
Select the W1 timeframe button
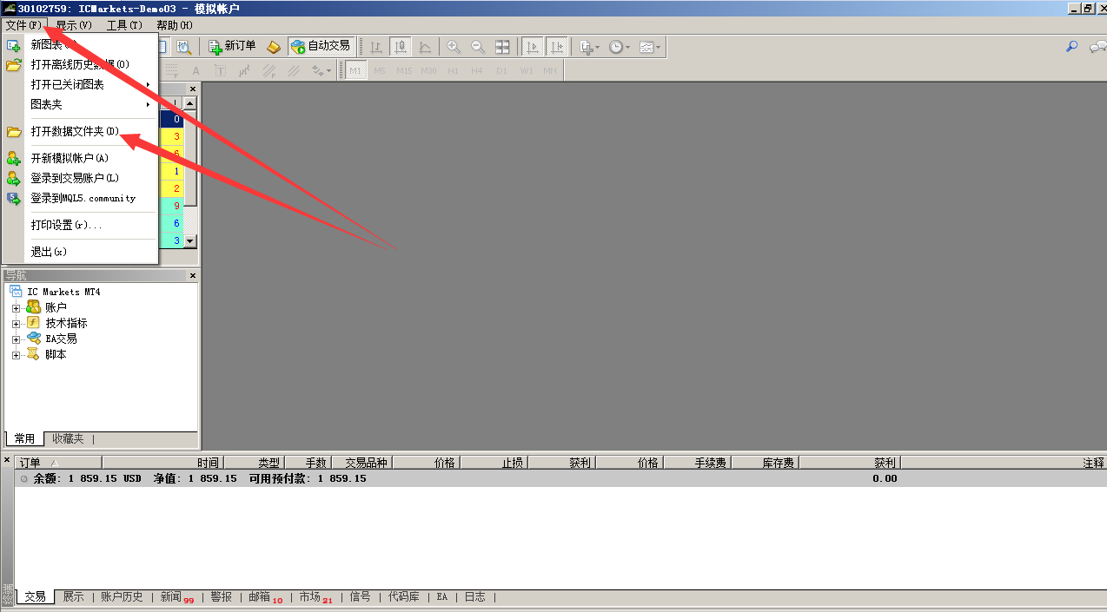point(526,70)
